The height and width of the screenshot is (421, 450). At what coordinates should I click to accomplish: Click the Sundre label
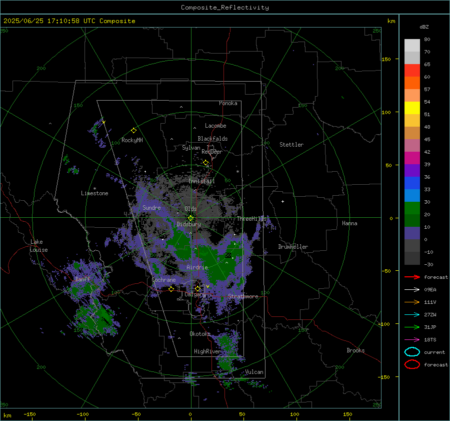(x=151, y=207)
